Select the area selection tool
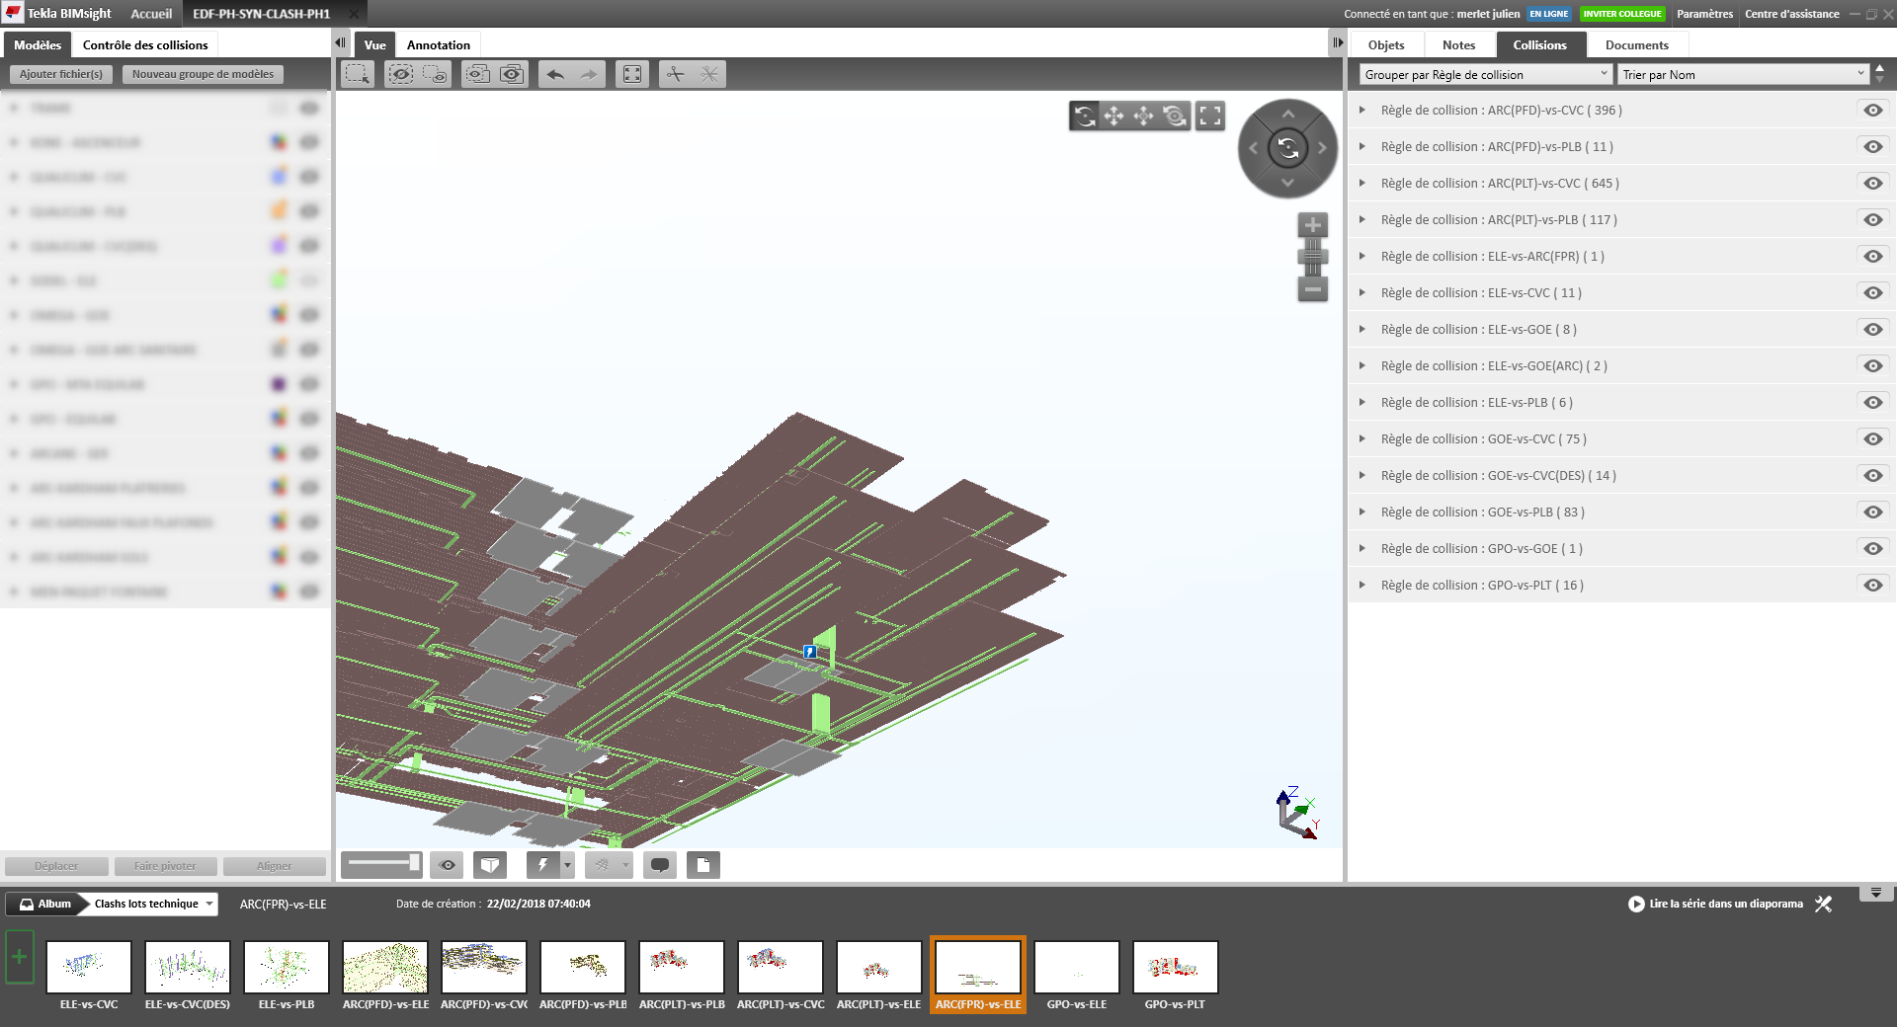This screenshot has width=1897, height=1027. coord(357,74)
